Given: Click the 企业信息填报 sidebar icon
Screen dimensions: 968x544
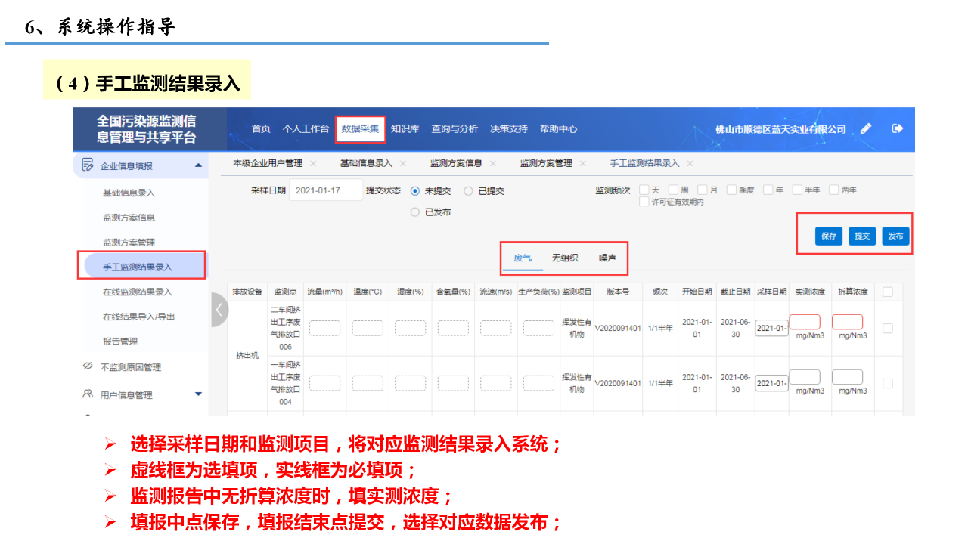Looking at the screenshot, I should pos(87,165).
